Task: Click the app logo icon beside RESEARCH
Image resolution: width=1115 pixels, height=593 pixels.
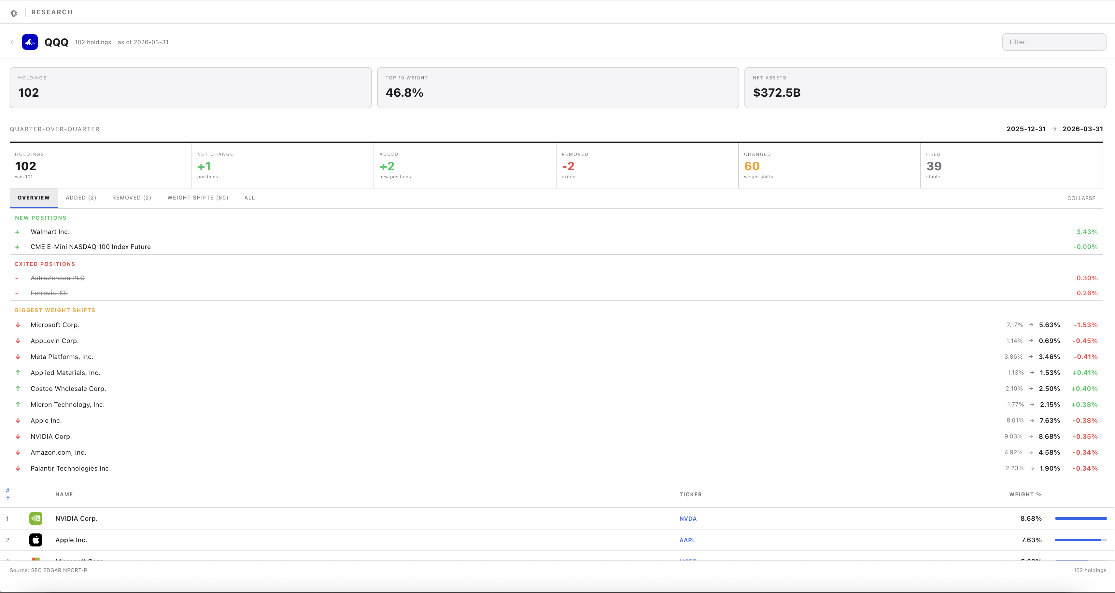Action: (14, 13)
